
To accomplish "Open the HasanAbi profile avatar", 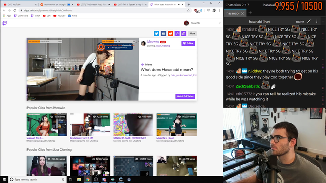I will [x=186, y=23].
